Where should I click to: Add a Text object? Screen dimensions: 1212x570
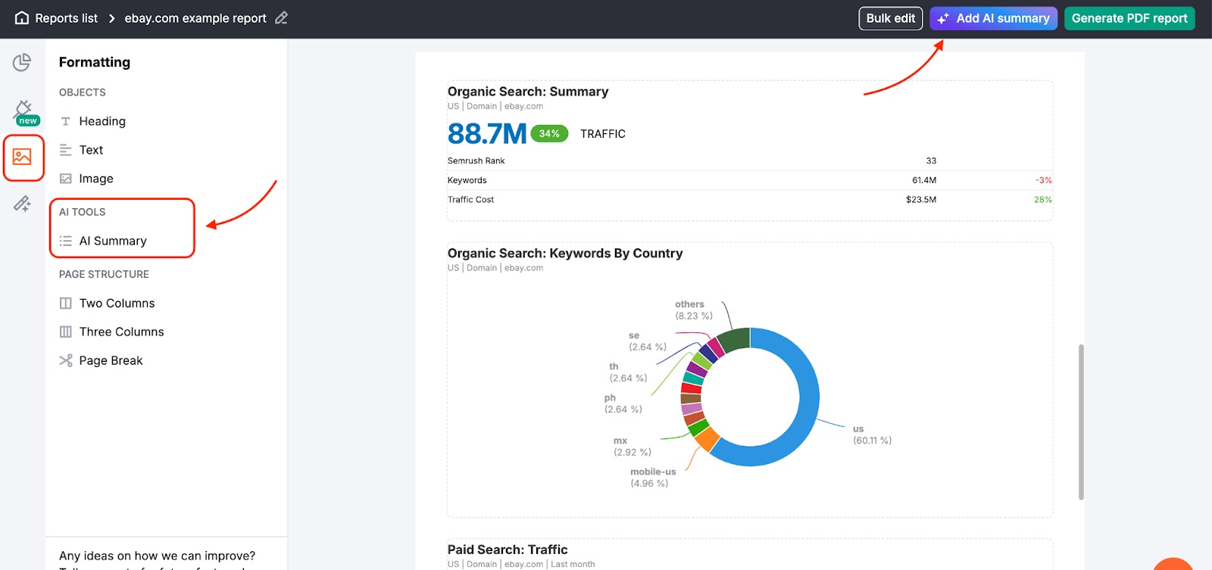(91, 150)
